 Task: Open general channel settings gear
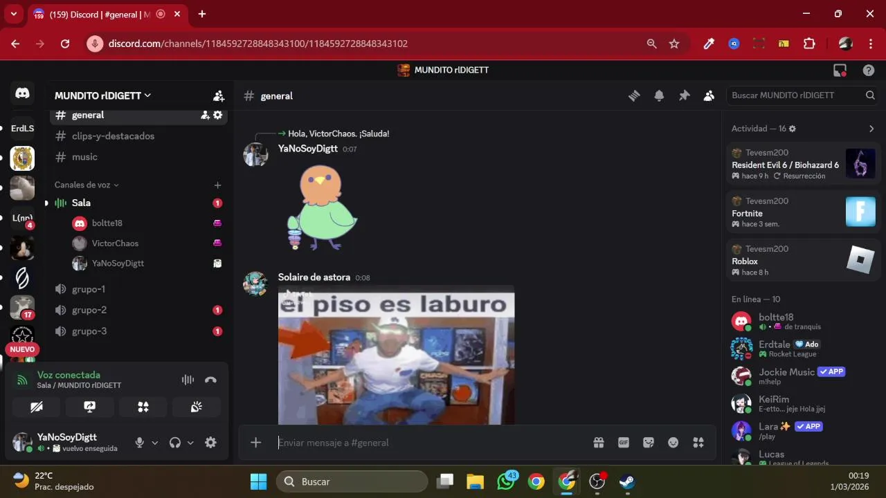[218, 115]
